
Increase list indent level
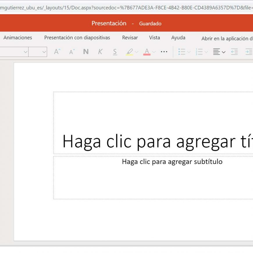point(249,52)
